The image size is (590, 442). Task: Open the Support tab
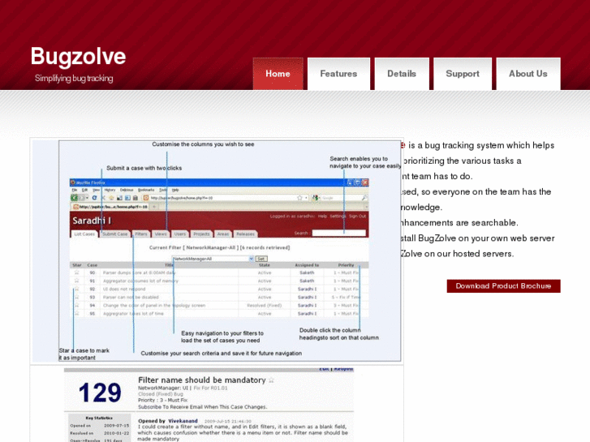tap(463, 74)
